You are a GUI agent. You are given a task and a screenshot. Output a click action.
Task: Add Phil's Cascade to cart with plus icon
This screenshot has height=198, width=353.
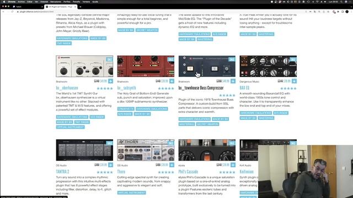pos(233,165)
